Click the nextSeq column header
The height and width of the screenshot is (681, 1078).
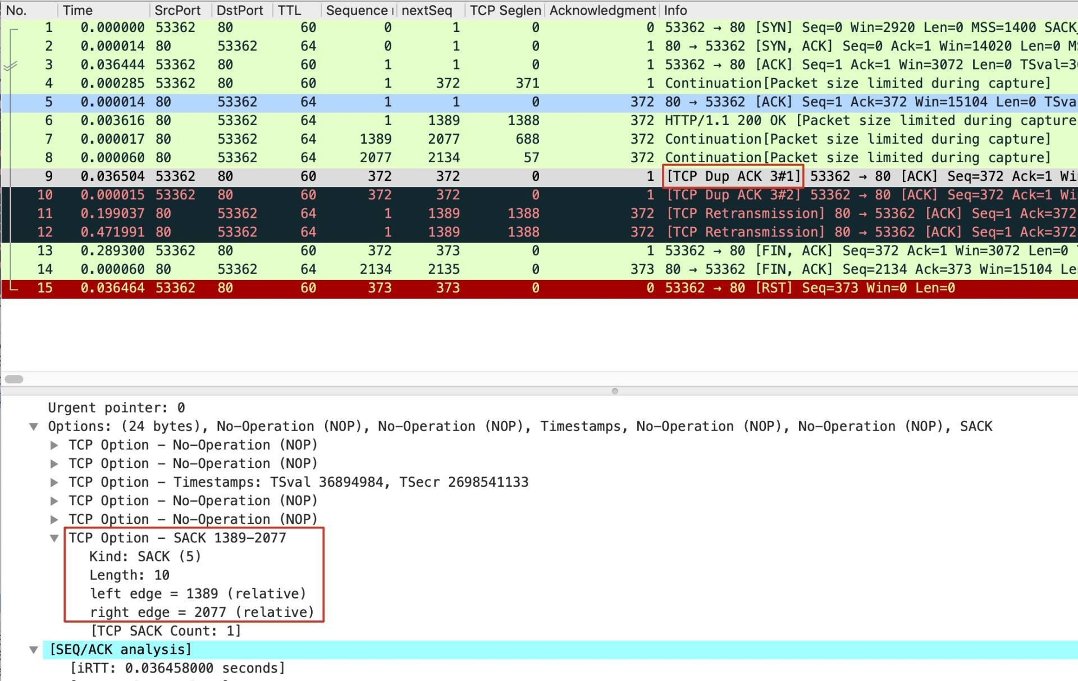(x=427, y=10)
